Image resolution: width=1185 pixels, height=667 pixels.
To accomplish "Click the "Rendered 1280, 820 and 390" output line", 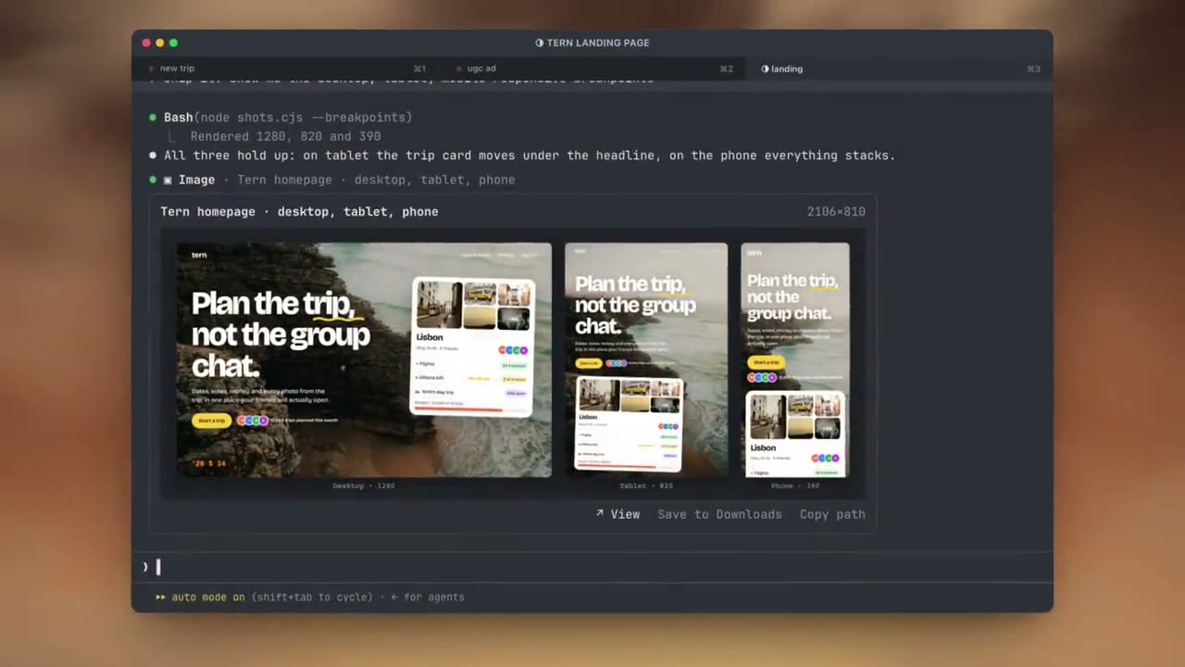I will (x=285, y=136).
